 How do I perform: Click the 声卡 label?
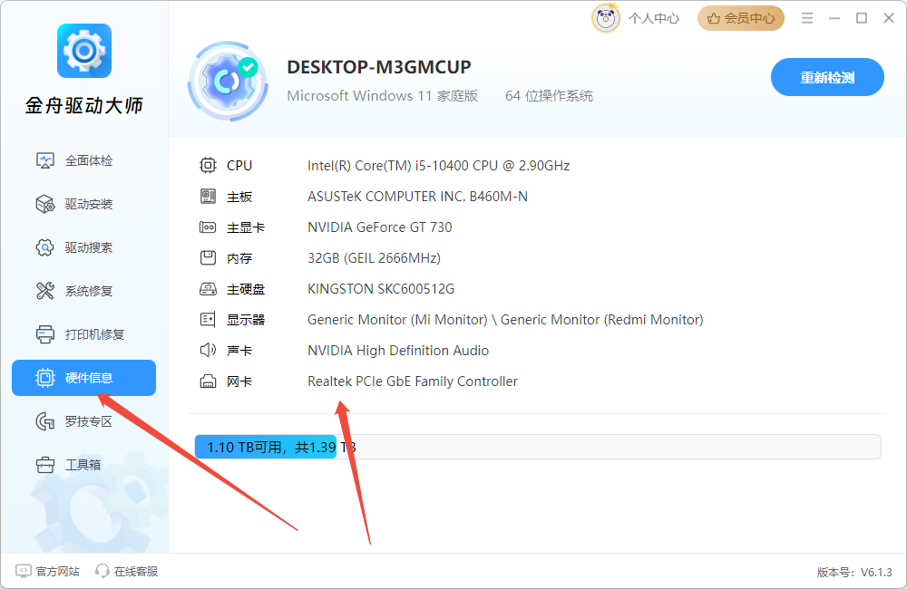239,351
